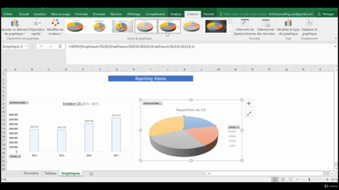Open the Données tab
The image size is (339, 190).
[x=99, y=14]
